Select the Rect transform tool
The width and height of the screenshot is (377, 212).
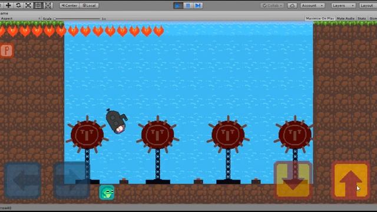click(x=38, y=5)
